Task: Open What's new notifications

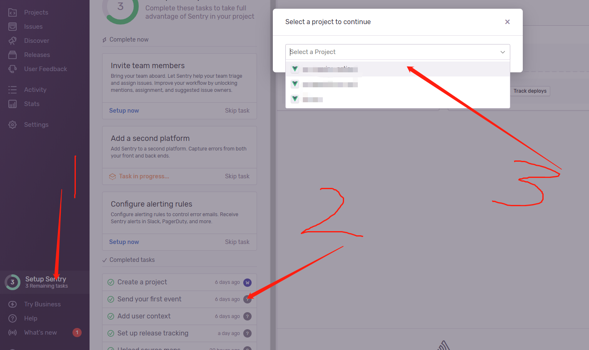Action: click(x=40, y=333)
